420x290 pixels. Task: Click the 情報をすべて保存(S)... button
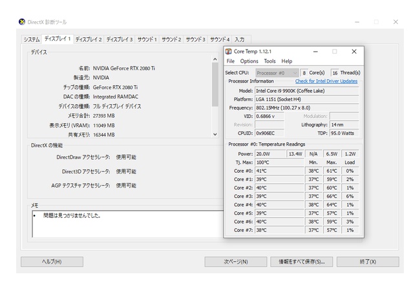tap(302, 262)
